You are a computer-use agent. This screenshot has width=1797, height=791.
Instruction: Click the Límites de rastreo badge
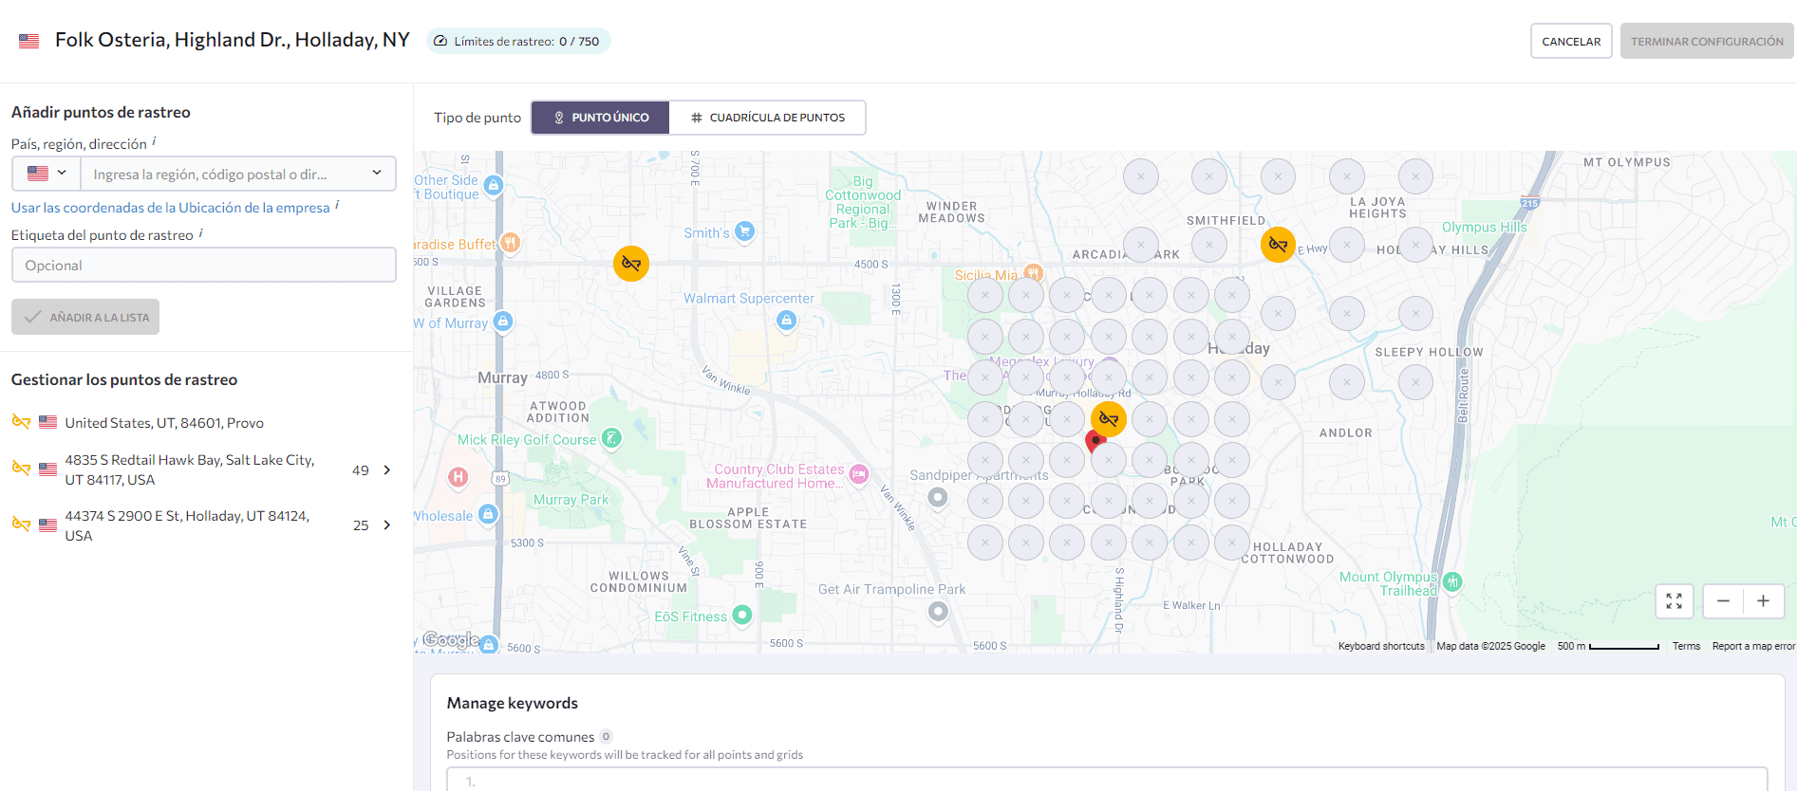517,41
